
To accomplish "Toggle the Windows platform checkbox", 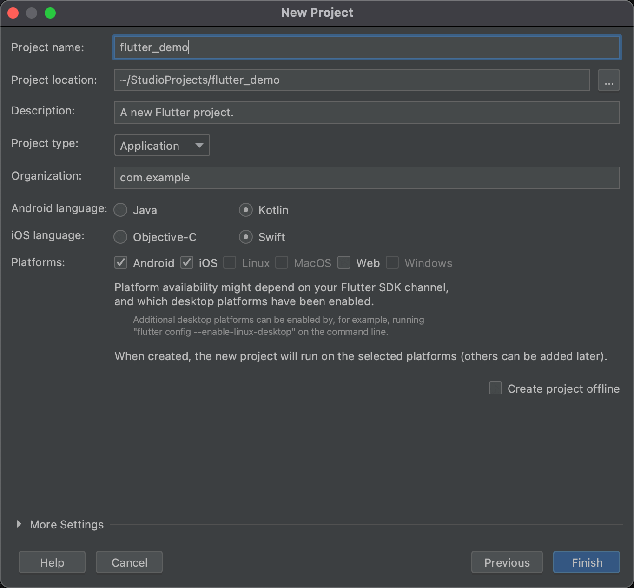I will pyautogui.click(x=392, y=263).
